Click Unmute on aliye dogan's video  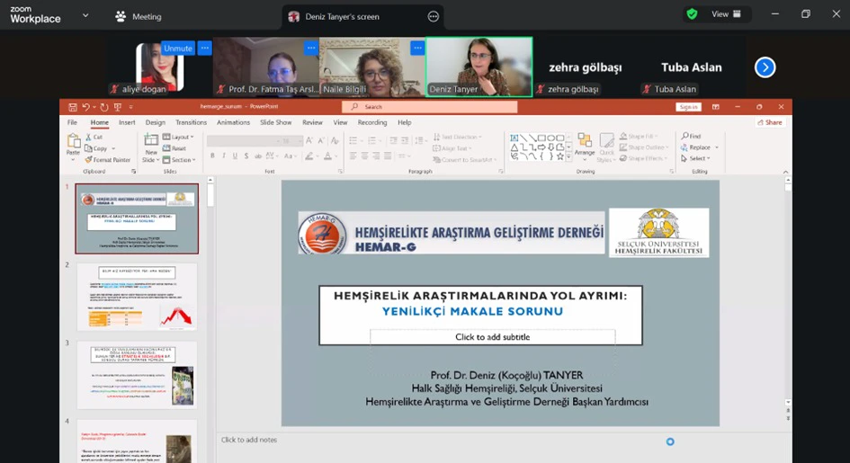(x=177, y=48)
